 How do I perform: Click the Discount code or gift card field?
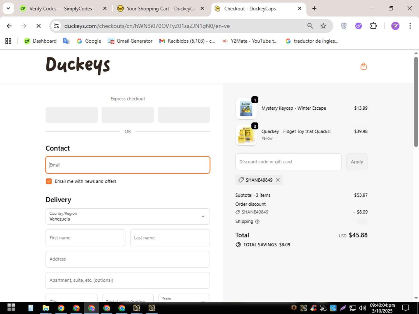289,162
